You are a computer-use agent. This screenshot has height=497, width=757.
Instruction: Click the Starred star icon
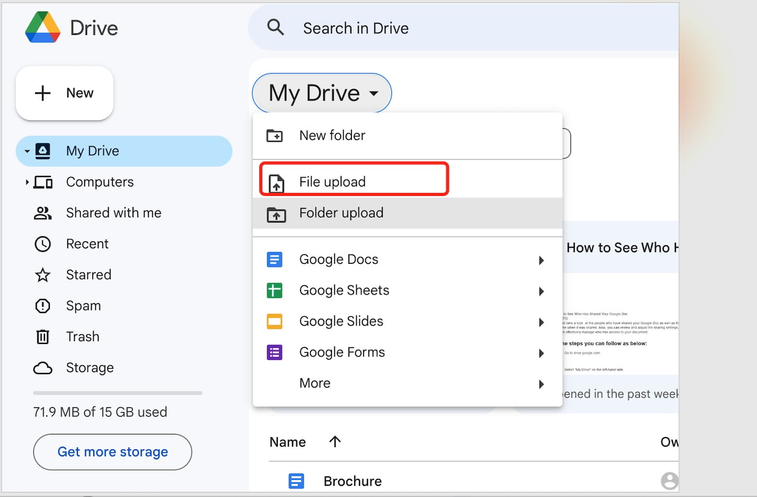tap(43, 275)
